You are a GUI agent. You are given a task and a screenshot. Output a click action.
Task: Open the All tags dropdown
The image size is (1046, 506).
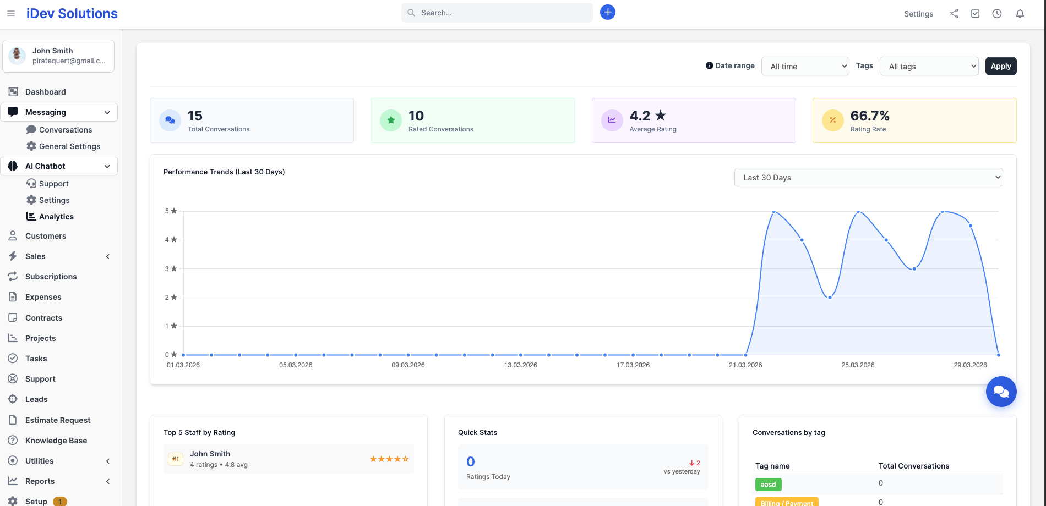pyautogui.click(x=929, y=66)
